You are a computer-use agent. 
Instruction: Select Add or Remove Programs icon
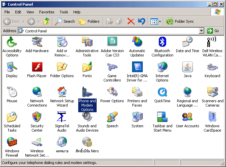click(62, 42)
